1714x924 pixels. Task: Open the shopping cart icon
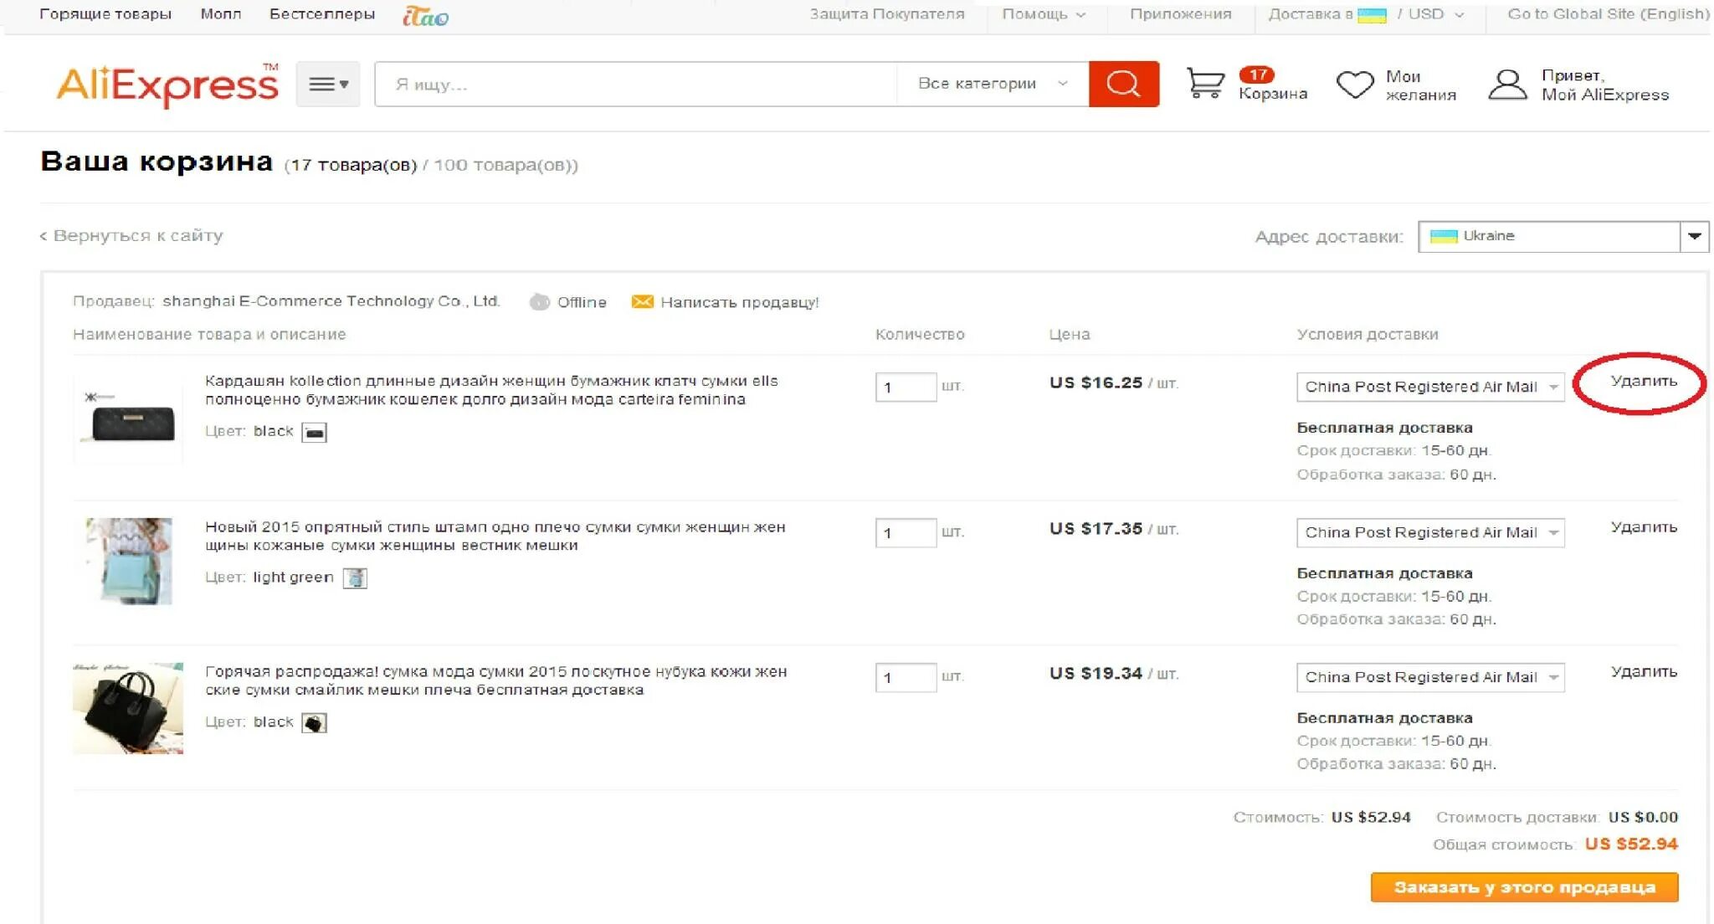(1205, 84)
